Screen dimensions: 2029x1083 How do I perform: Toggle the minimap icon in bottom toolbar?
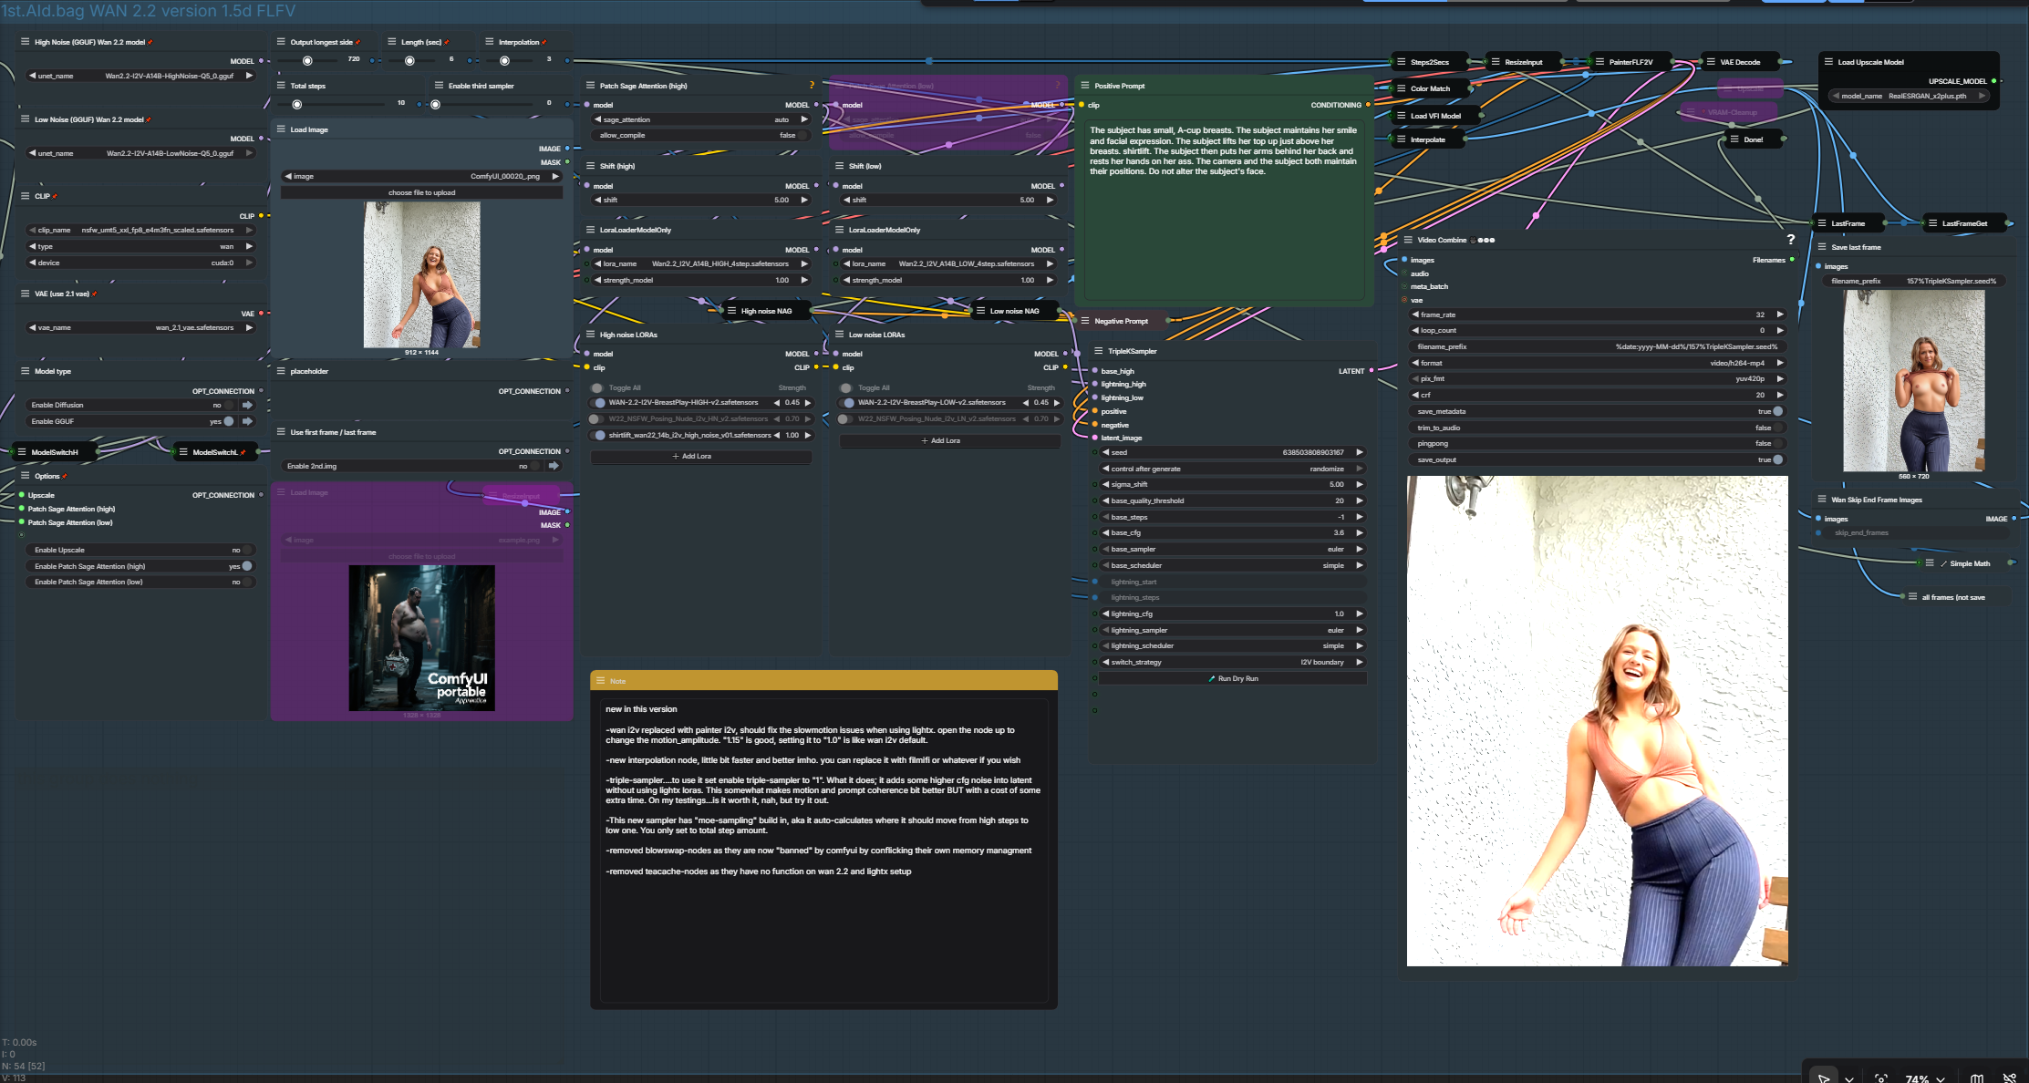pos(1977,1078)
